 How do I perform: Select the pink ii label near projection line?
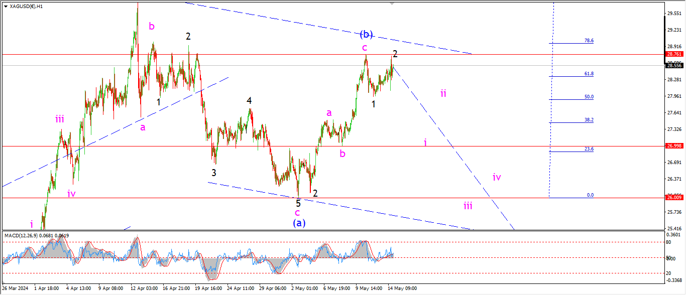coord(443,93)
